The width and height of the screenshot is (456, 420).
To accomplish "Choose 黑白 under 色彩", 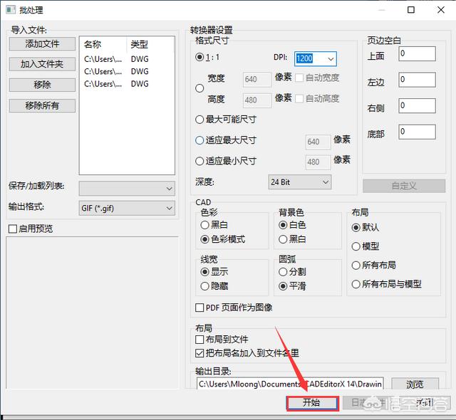I will 206,225.
